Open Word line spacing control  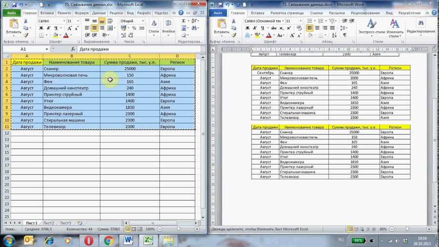coord(343,28)
